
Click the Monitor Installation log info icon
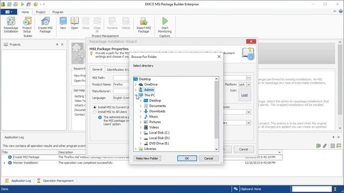(10, 163)
